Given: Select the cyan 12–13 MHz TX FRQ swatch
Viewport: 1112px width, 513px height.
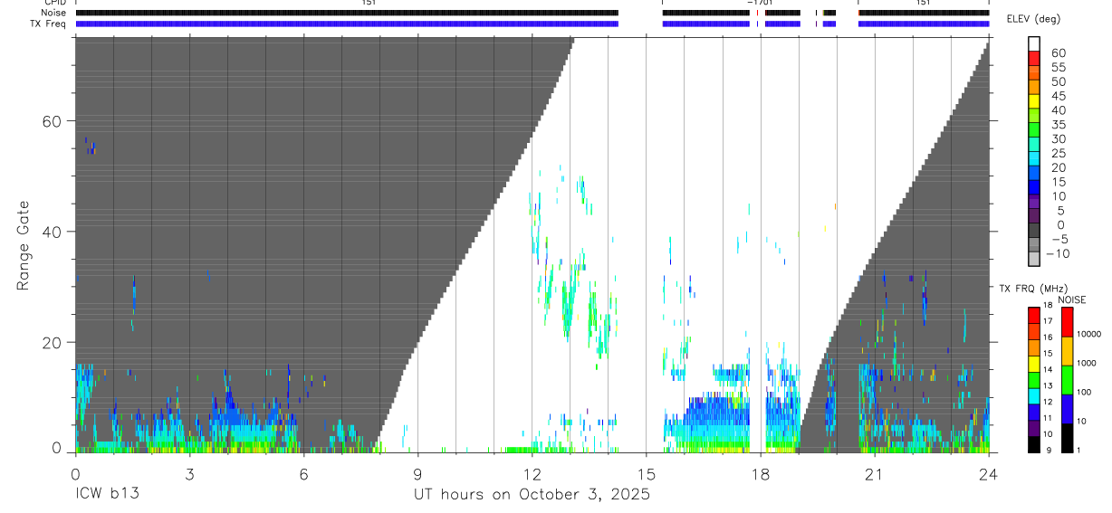Looking at the screenshot, I should [x=1033, y=394].
